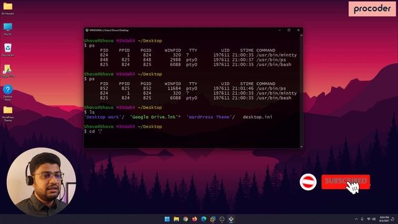Image resolution: width=398 pixels, height=224 pixels.
Task: Open File Explorer from the taskbar
Action: coord(177,219)
